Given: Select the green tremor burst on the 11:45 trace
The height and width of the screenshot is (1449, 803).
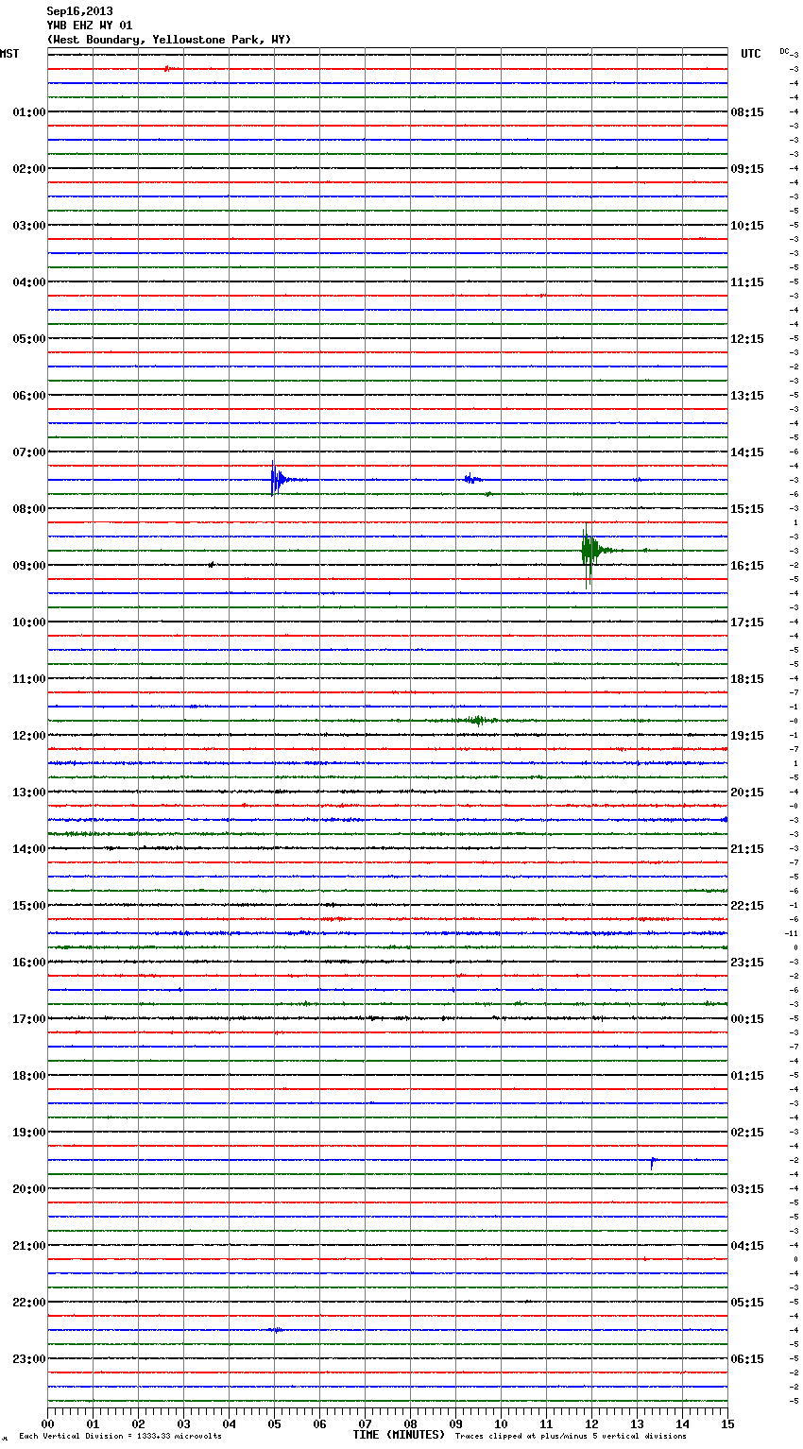Looking at the screenshot, I should click(477, 720).
